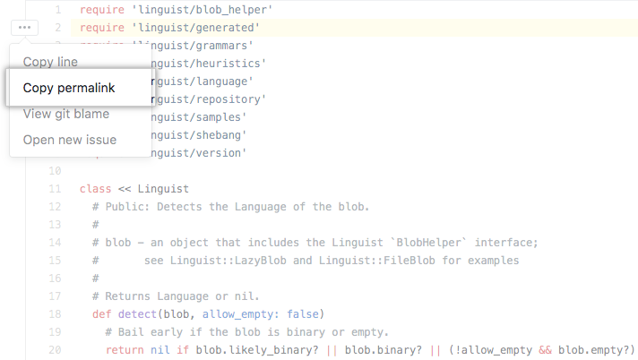Select line number 10 in the gutter
This screenshot has height=360, width=638.
point(55,170)
